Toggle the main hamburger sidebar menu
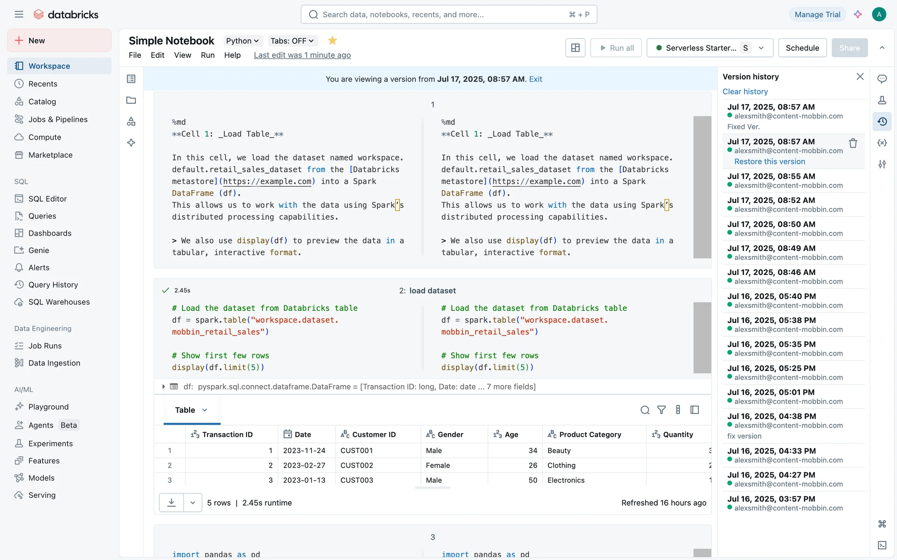 click(19, 14)
